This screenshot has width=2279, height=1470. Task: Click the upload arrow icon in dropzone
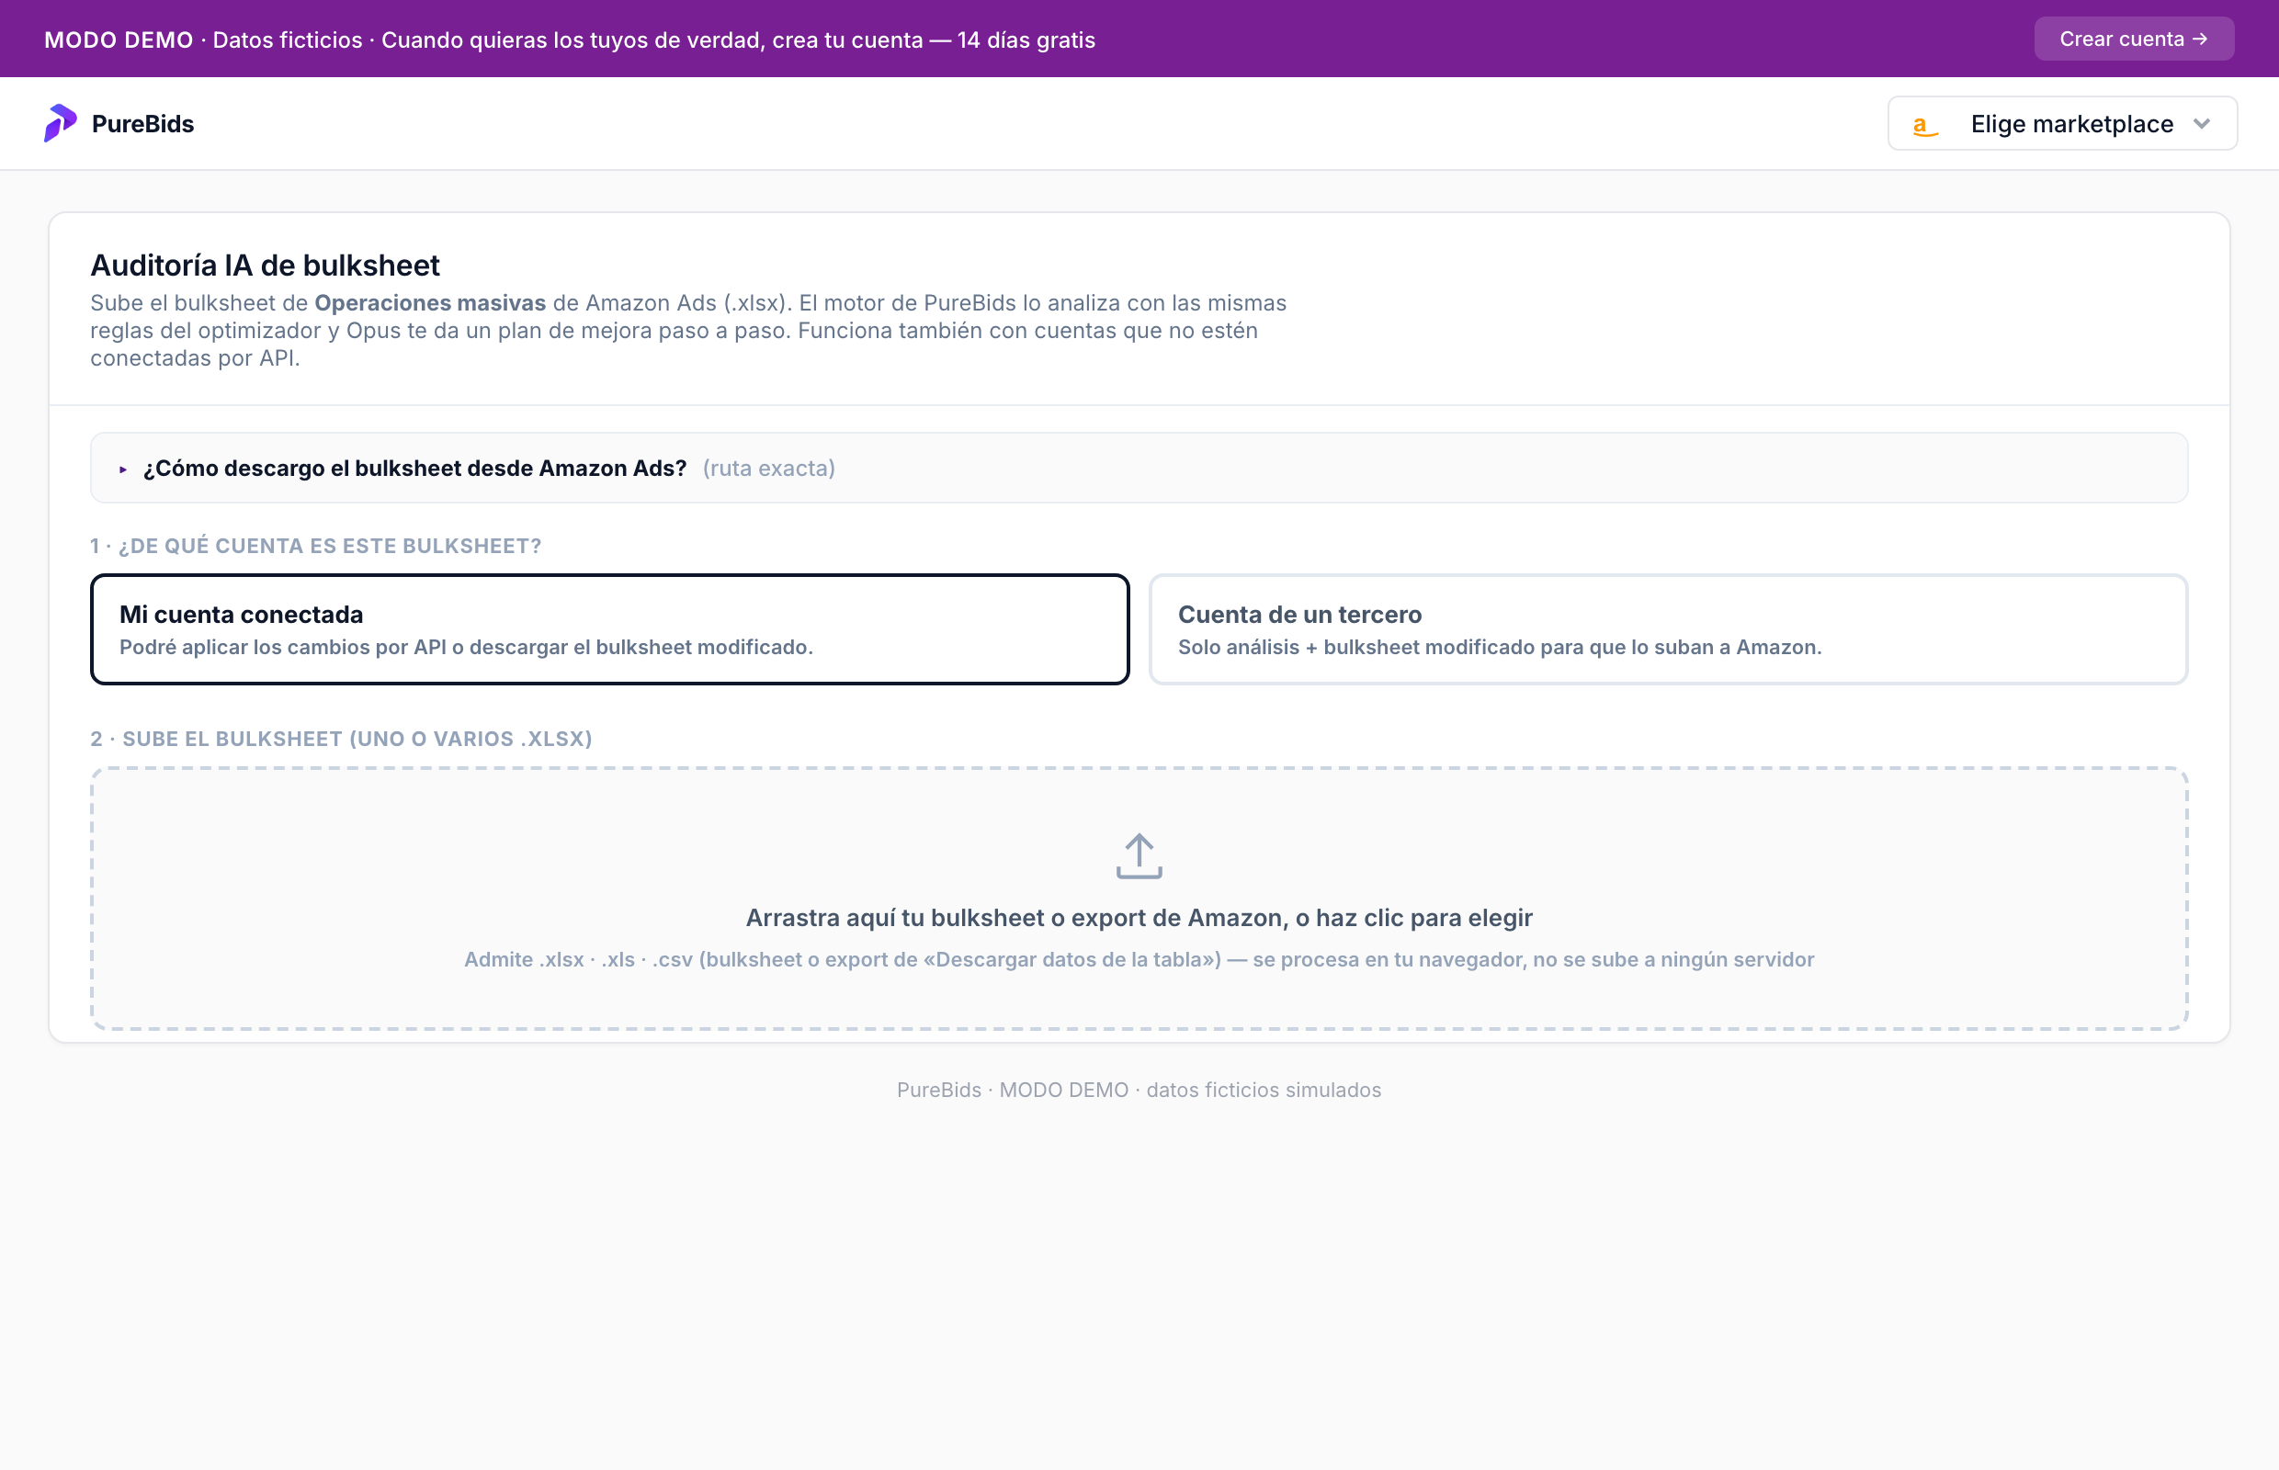1139,856
